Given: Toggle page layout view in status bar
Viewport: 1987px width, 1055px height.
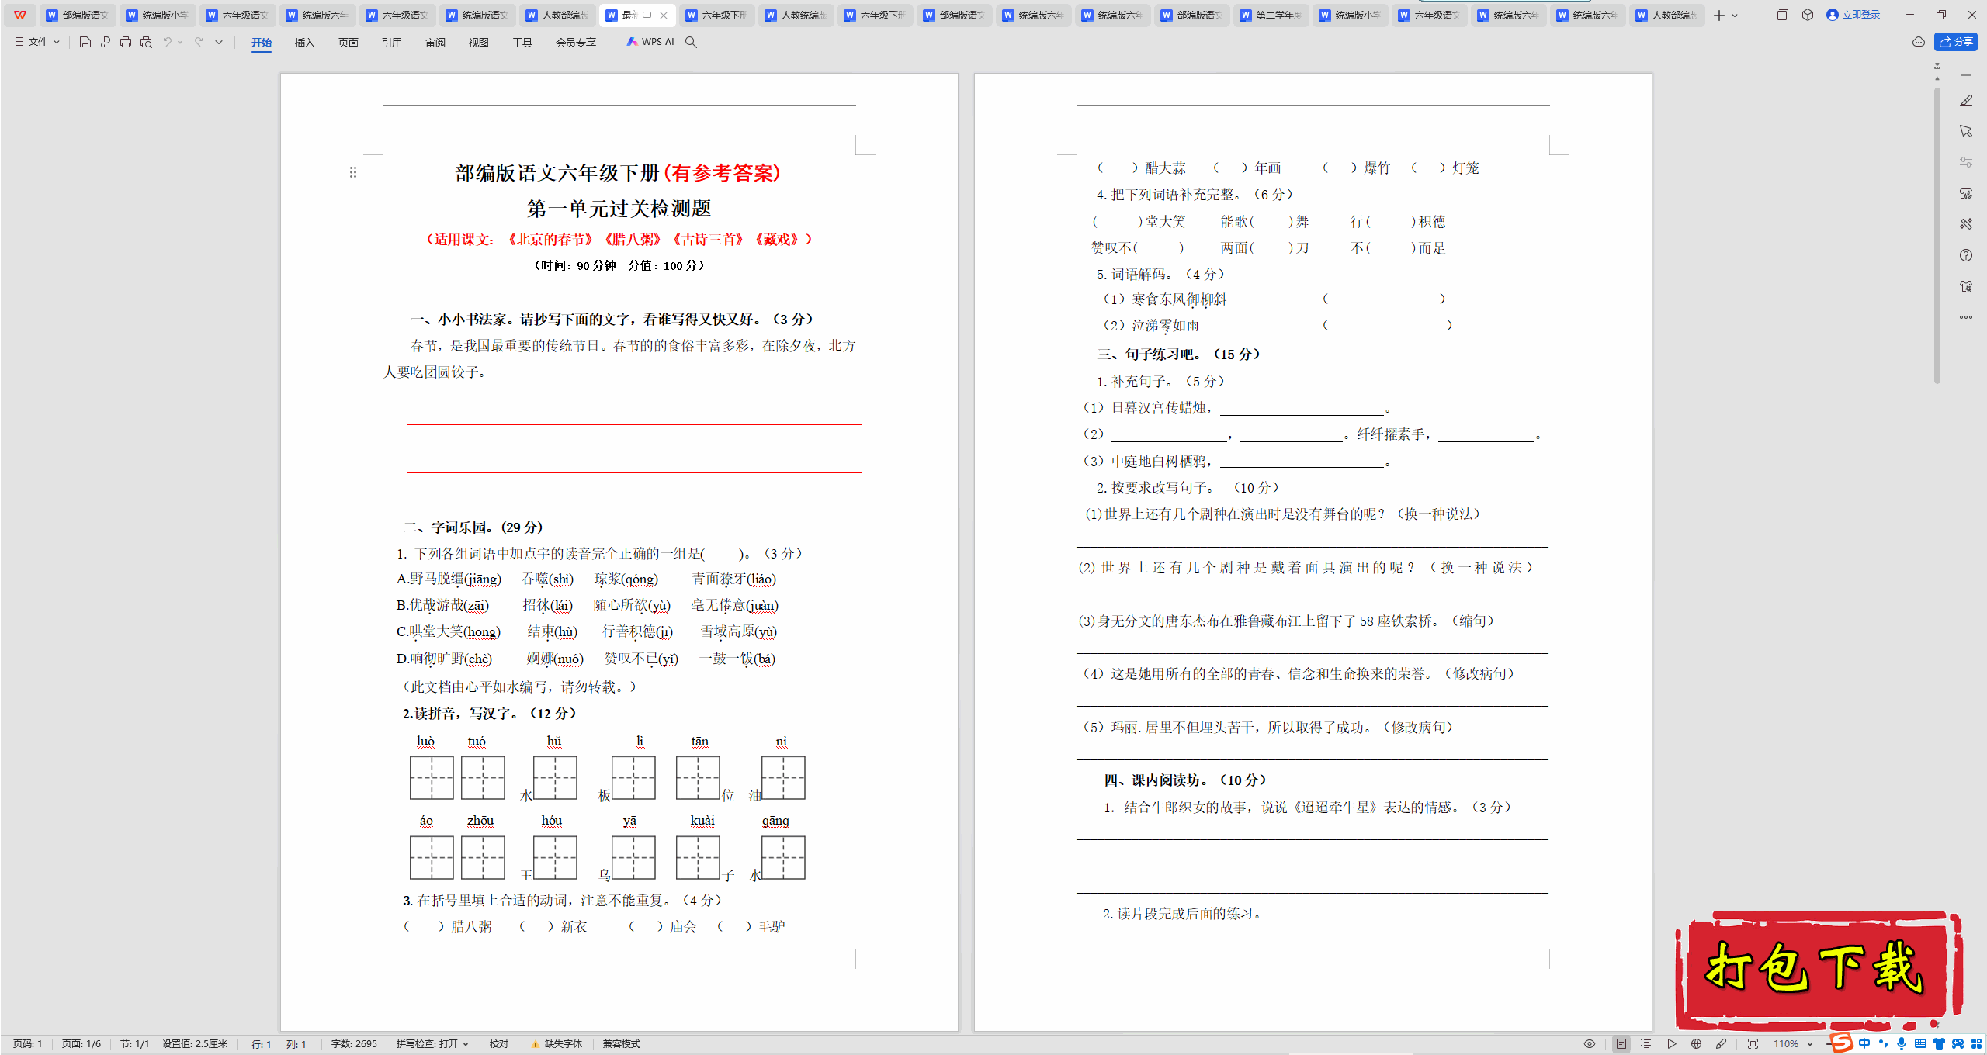Looking at the screenshot, I should [1621, 1044].
